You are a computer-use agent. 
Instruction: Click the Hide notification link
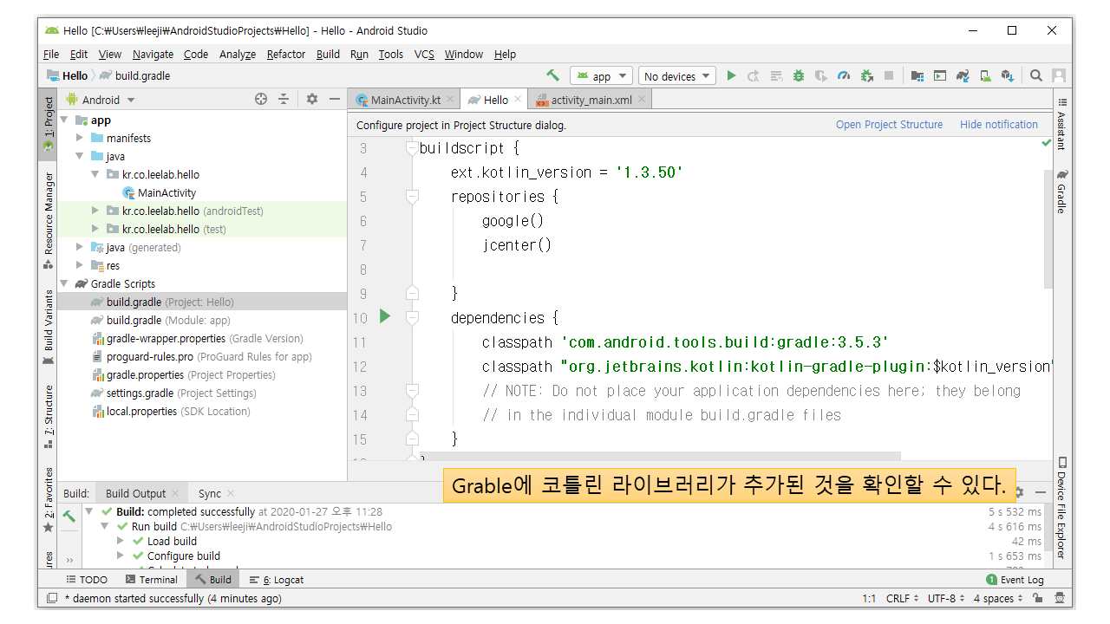point(998,125)
